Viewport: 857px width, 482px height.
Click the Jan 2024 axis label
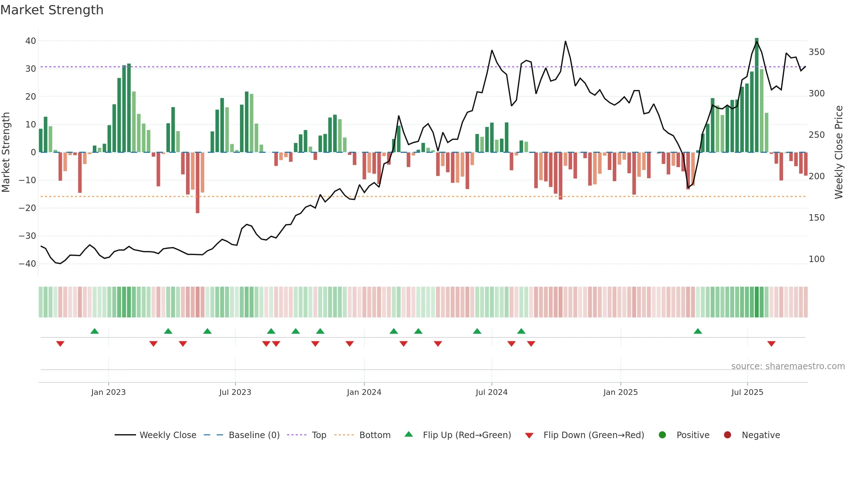[x=364, y=392]
